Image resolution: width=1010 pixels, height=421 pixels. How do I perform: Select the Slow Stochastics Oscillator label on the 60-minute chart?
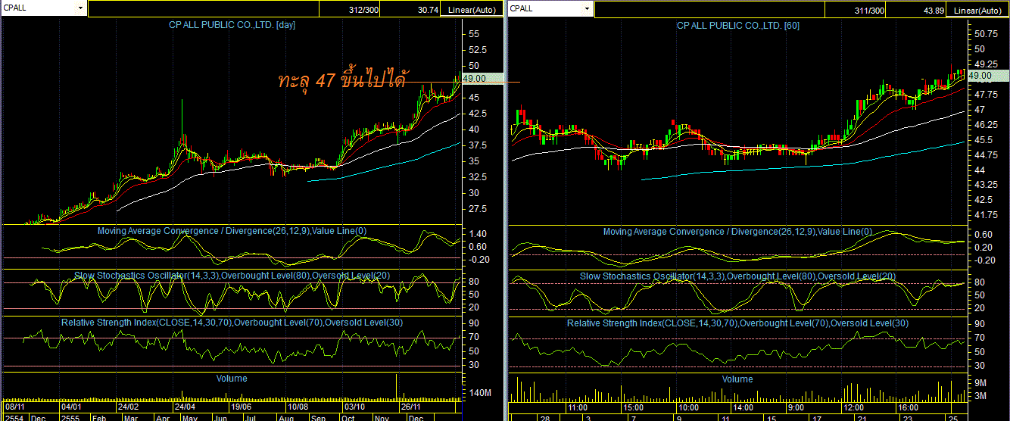pyautogui.click(x=737, y=276)
